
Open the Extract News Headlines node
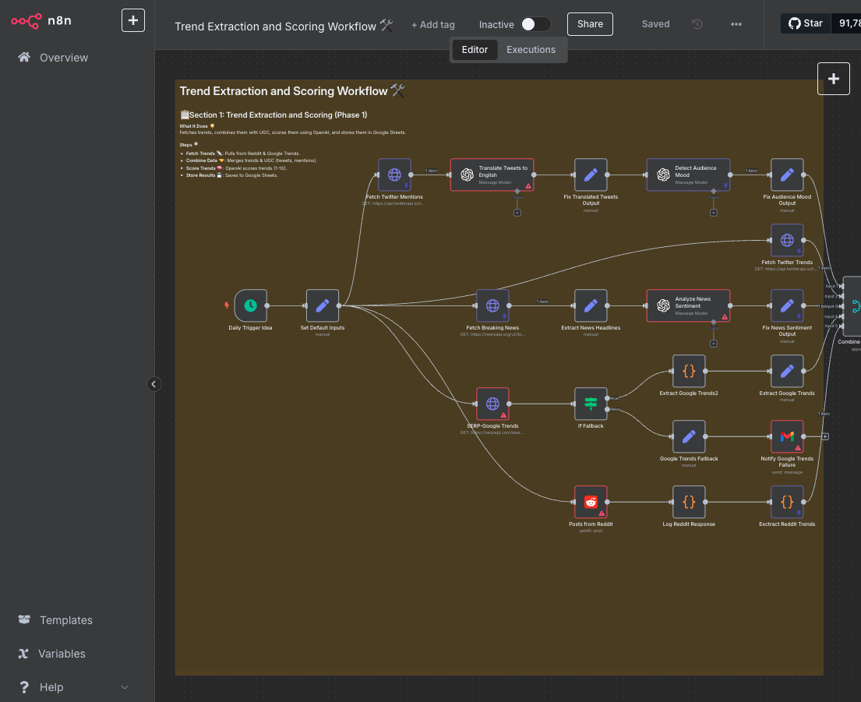pos(591,305)
